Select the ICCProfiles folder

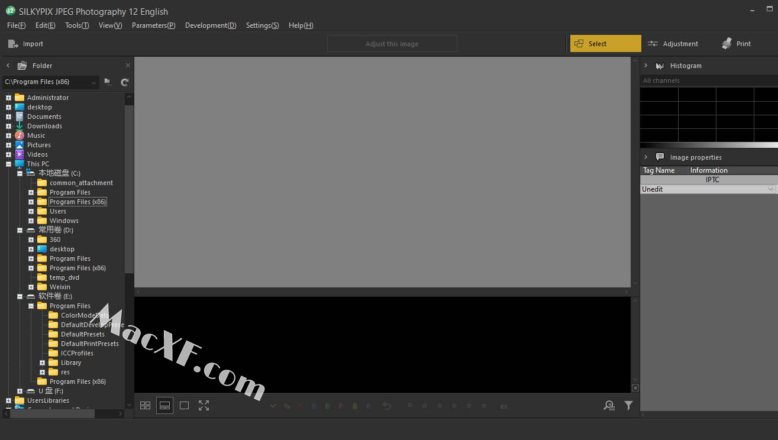[x=77, y=353]
